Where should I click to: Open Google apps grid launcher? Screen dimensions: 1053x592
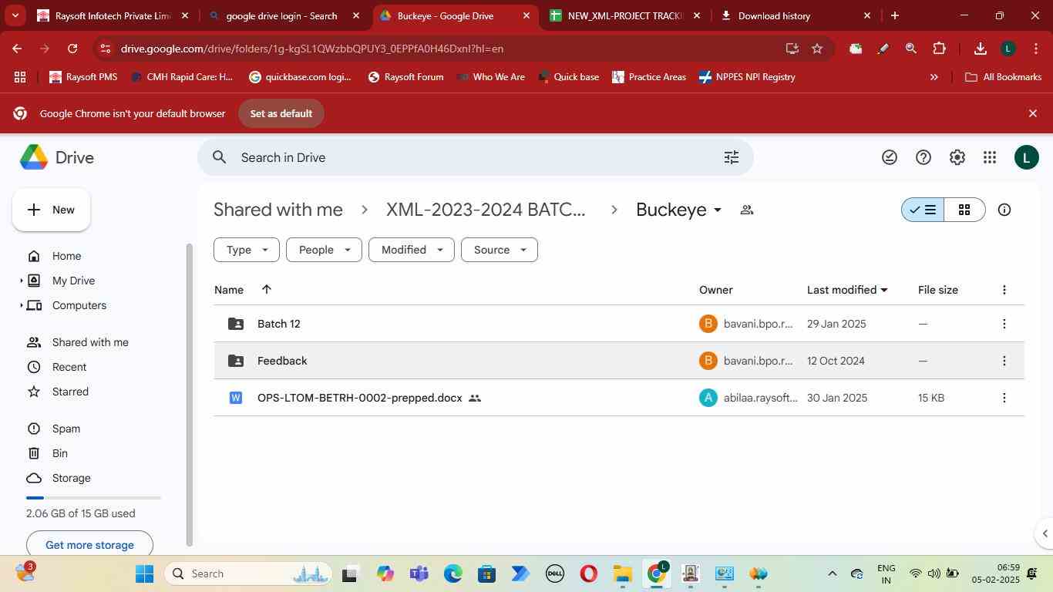tap(991, 157)
